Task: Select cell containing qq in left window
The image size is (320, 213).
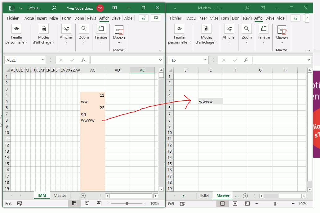Action: click(92, 114)
